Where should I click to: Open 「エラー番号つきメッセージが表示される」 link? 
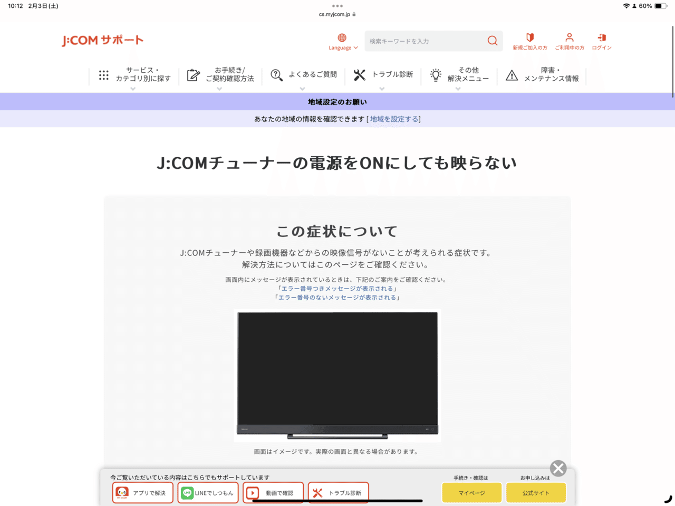click(337, 289)
